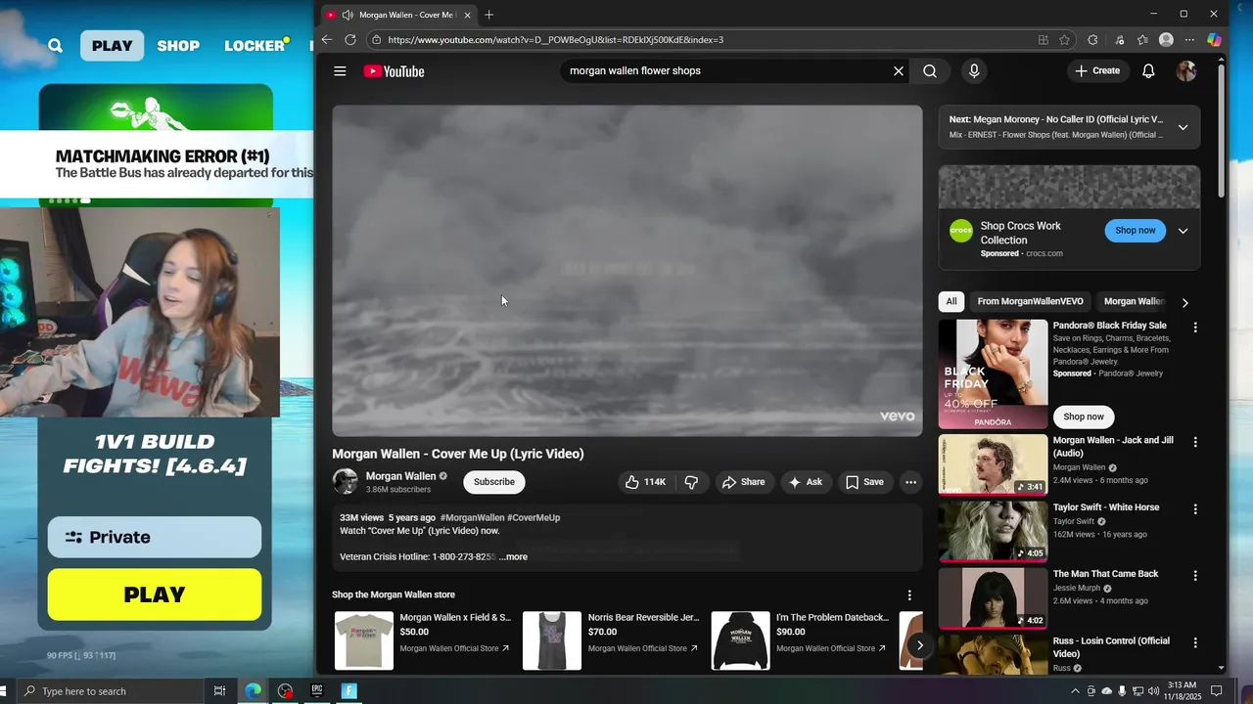This screenshot has width=1253, height=704.
Task: Activate the Morgan Wallen browser tab
Action: 398,15
